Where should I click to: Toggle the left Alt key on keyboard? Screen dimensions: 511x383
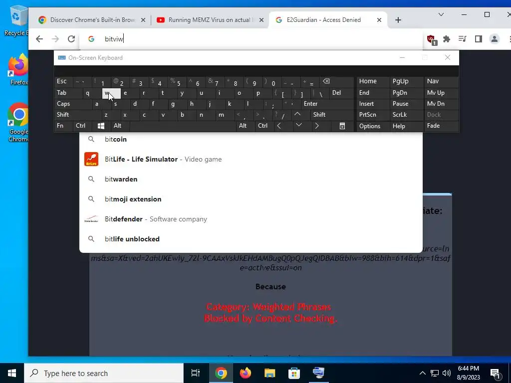120,126
